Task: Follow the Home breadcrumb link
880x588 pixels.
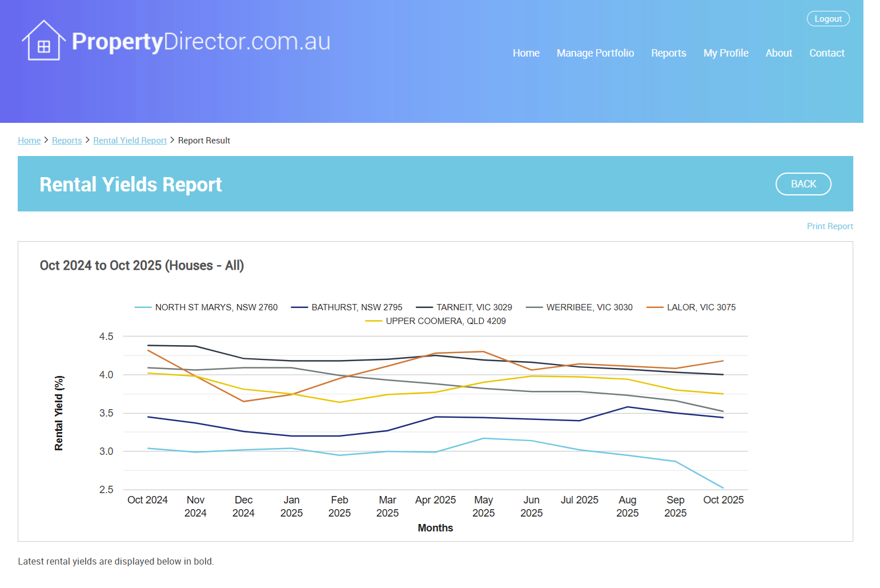Action: pyautogui.click(x=29, y=141)
